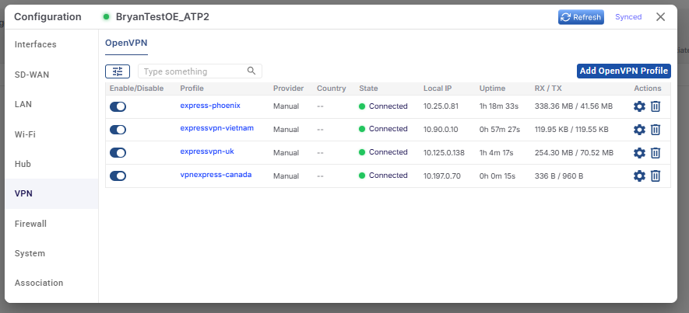The height and width of the screenshot is (313, 689).
Task: Click traffic value 336 B / 960 B
Action: tap(559, 176)
